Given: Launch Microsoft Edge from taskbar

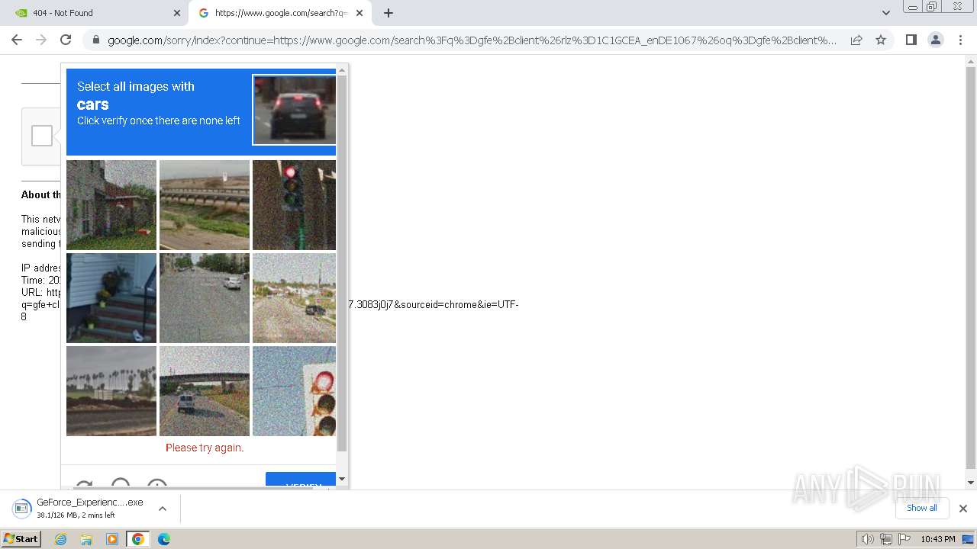Looking at the screenshot, I should coord(164,539).
